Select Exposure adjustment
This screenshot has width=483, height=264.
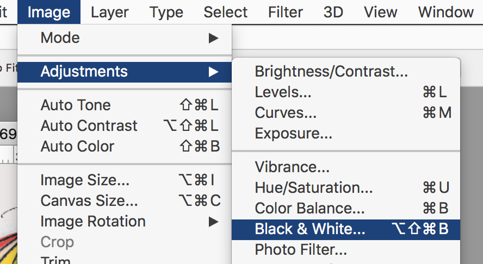tap(346, 133)
